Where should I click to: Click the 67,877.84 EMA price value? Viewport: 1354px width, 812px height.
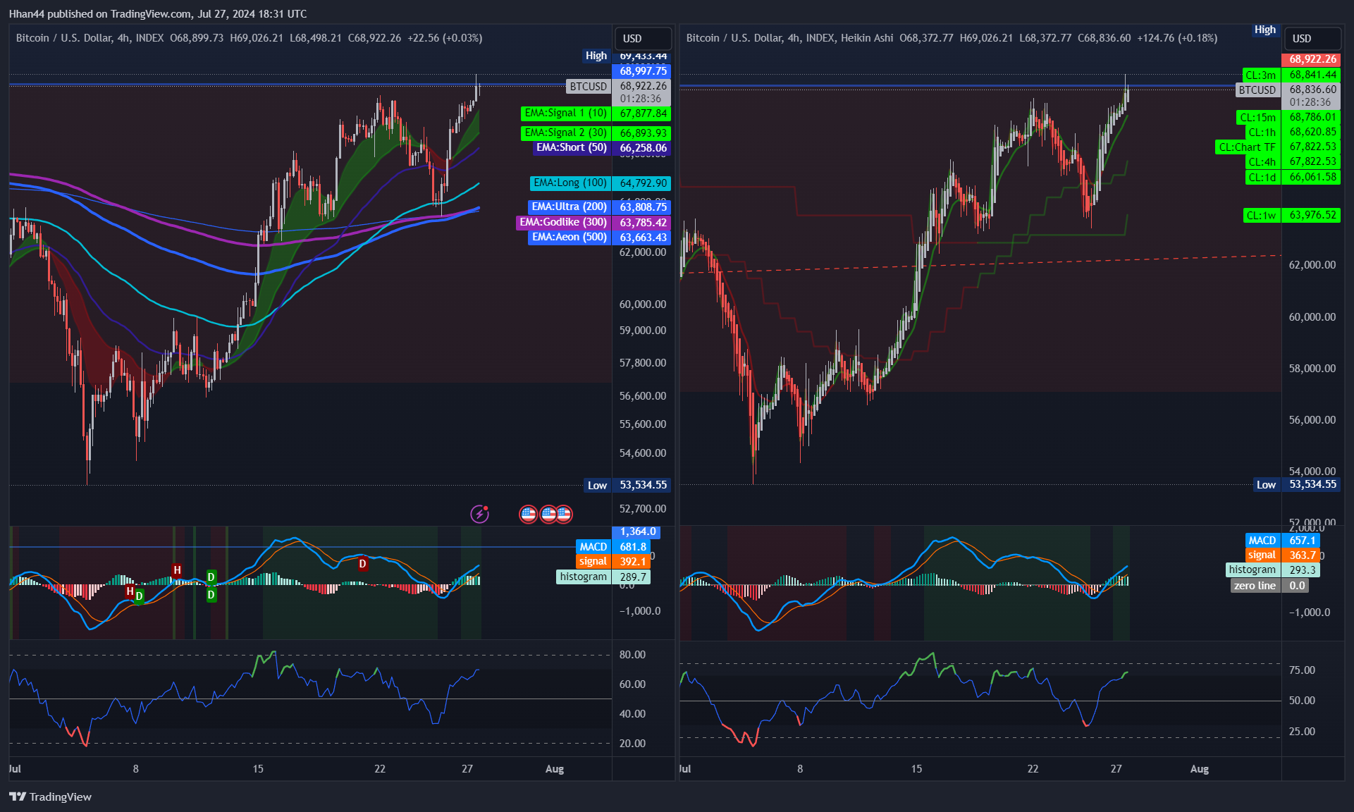pyautogui.click(x=643, y=113)
